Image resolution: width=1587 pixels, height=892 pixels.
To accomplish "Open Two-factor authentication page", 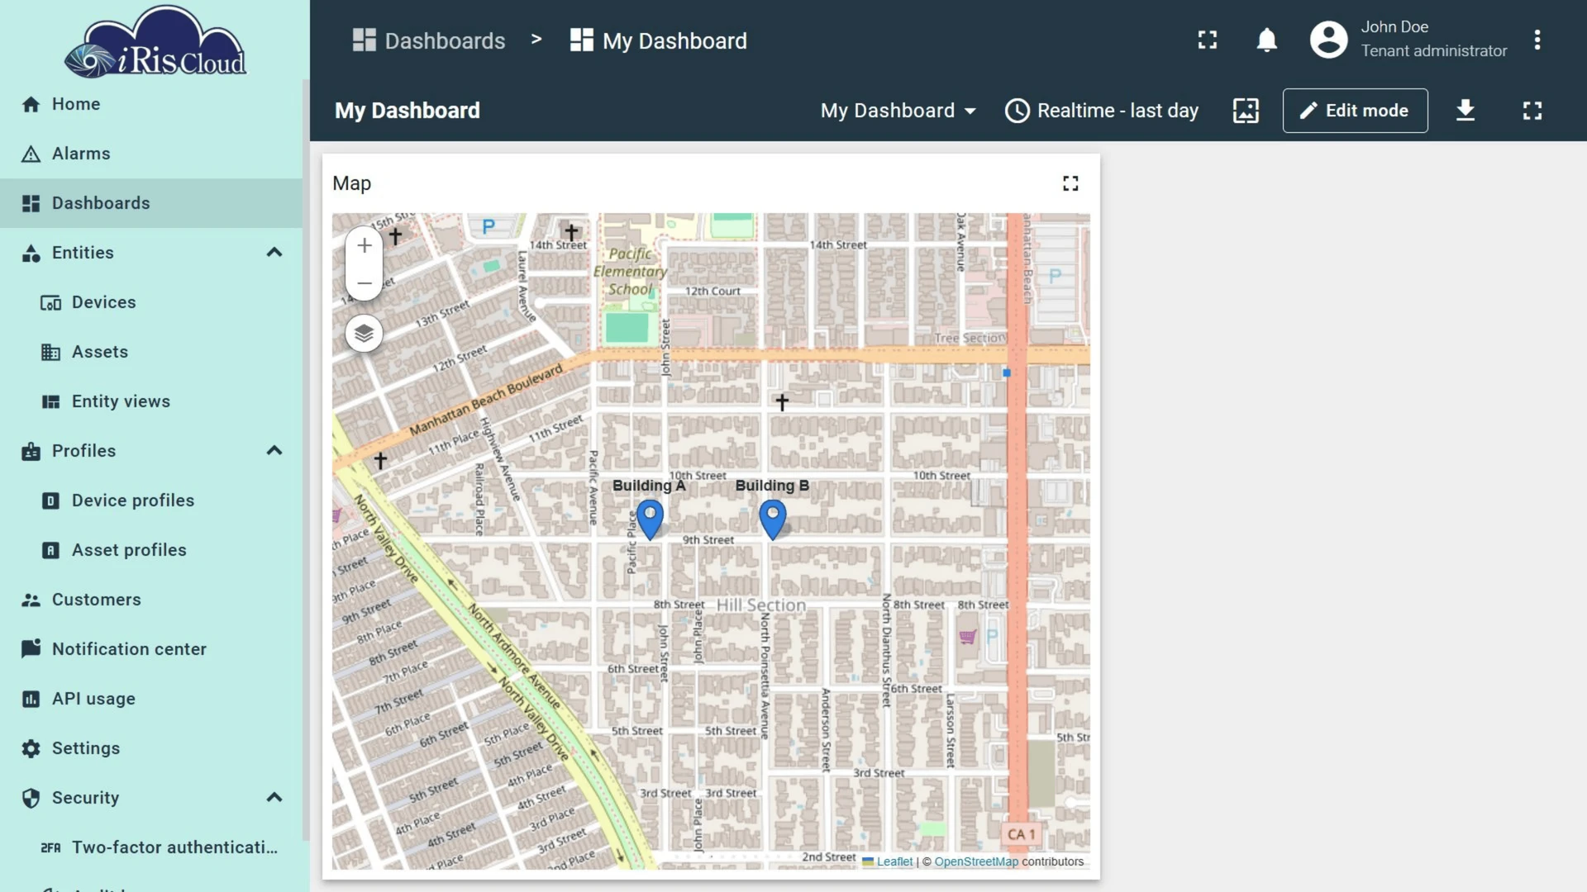I will [151, 847].
